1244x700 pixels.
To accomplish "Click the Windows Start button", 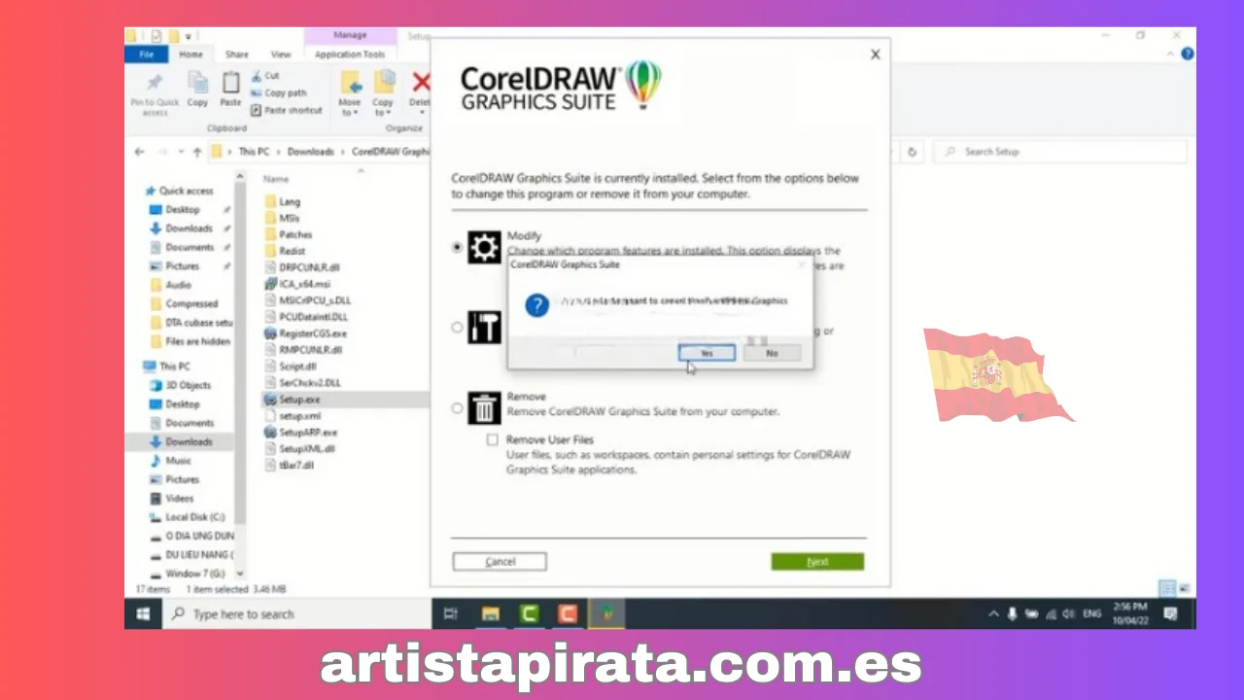I will click(143, 613).
